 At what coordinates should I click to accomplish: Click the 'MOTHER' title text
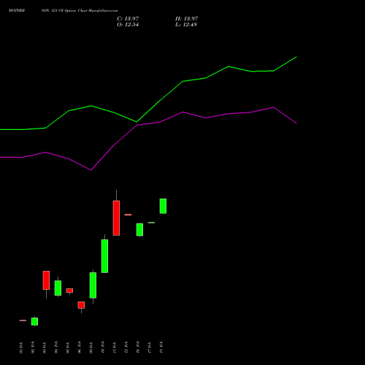coord(17,11)
